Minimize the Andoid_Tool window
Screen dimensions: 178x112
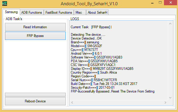pos(152,3)
